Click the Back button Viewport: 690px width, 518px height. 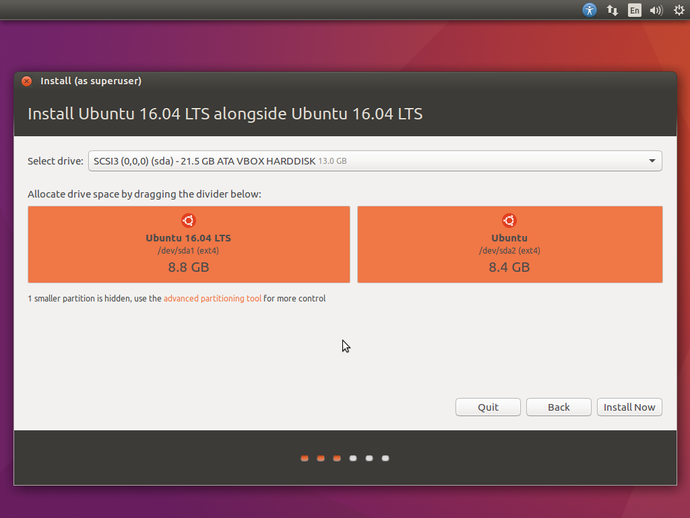point(559,407)
